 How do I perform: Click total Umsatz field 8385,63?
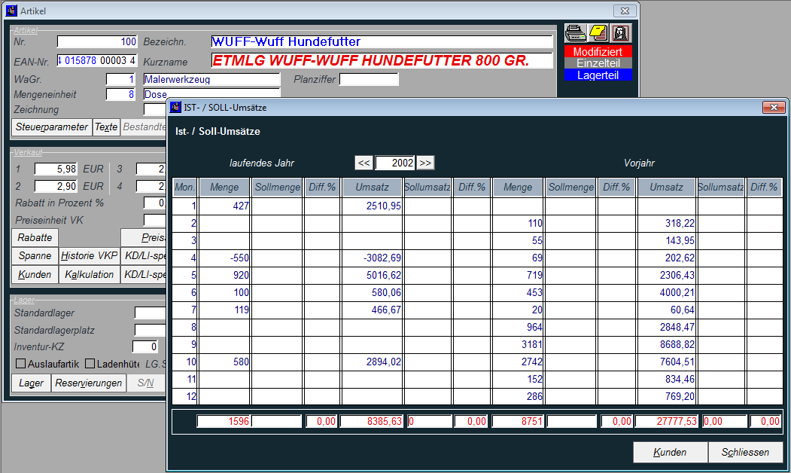371,421
